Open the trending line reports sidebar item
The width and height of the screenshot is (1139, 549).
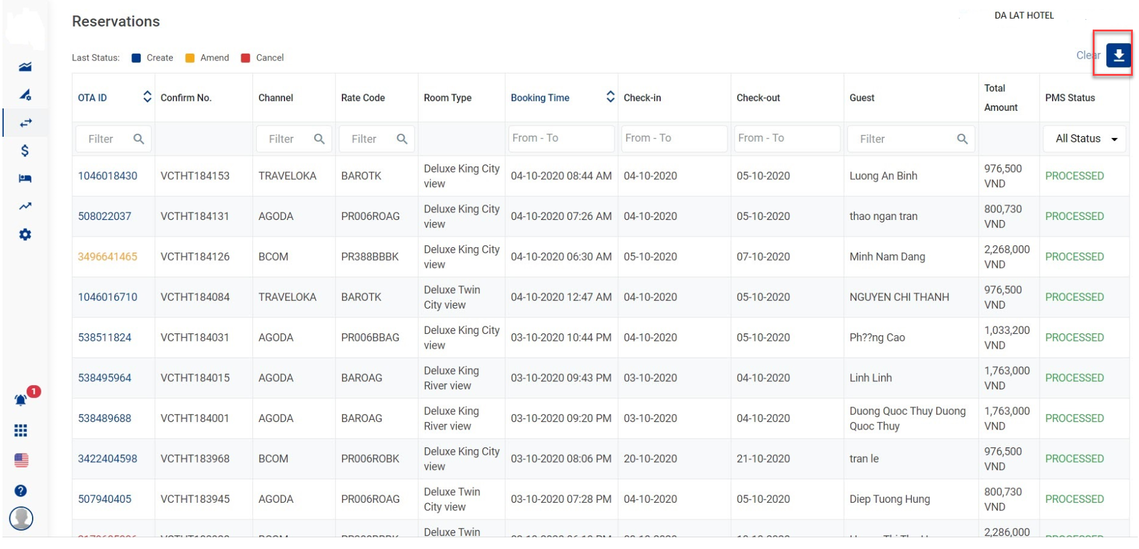point(25,206)
